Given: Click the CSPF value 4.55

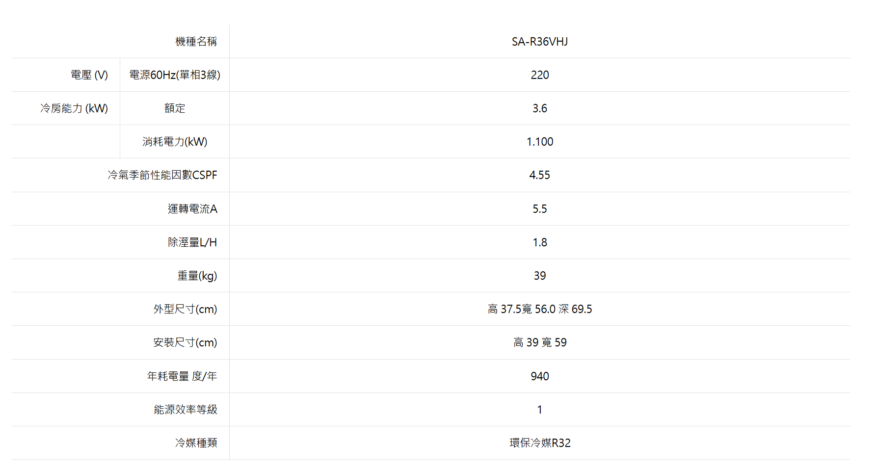Looking at the screenshot, I should [539, 175].
